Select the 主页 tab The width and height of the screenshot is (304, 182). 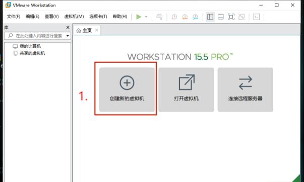click(x=84, y=30)
